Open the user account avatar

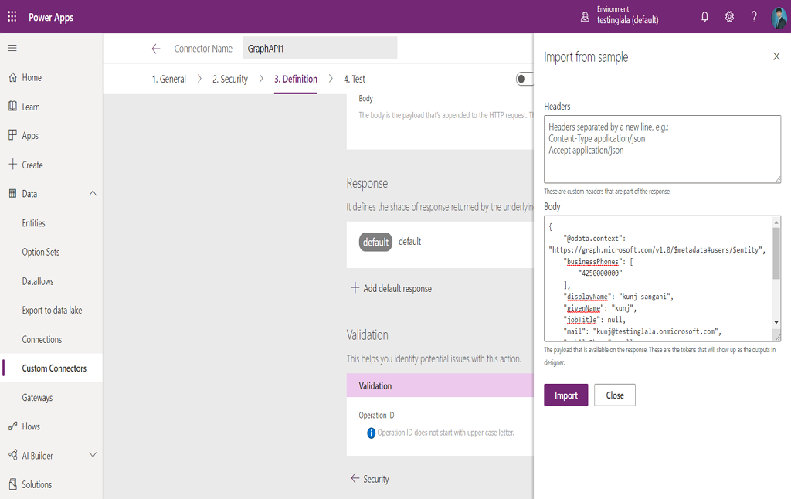(779, 17)
